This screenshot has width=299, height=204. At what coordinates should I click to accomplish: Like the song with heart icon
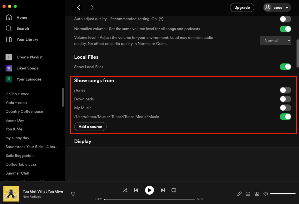73,194
